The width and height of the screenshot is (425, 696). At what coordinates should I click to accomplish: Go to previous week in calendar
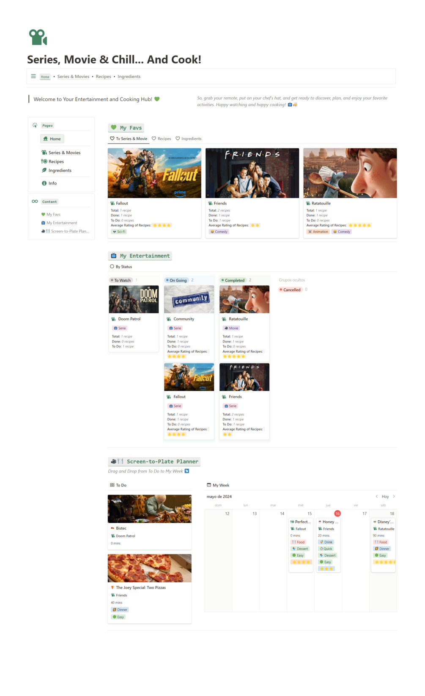(377, 497)
